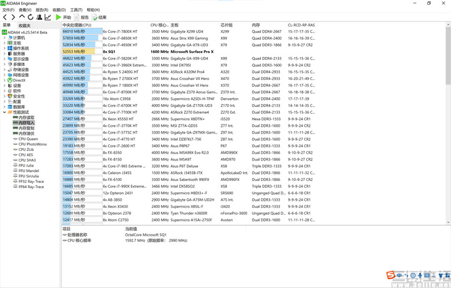Switch to the 菜单 menu tab
This screenshot has height=288, width=451.
[x=7, y=25]
